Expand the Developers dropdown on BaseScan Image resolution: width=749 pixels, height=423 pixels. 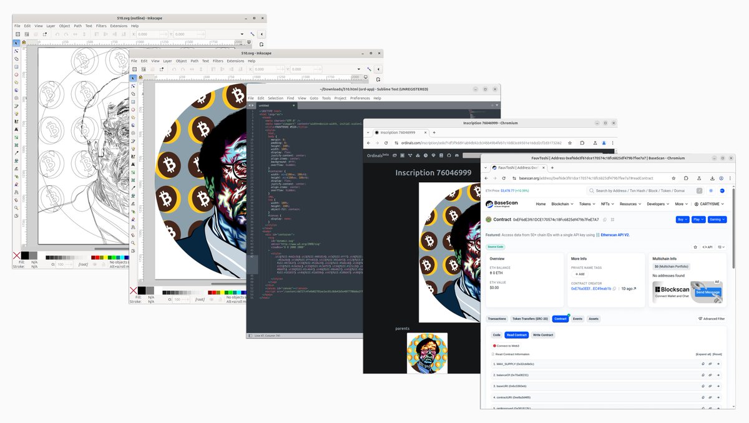click(x=658, y=204)
